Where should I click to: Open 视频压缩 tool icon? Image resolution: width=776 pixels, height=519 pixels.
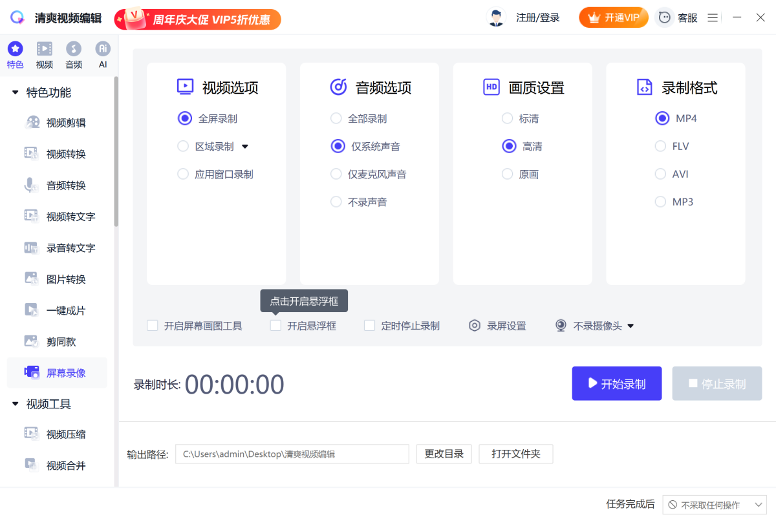coord(31,434)
